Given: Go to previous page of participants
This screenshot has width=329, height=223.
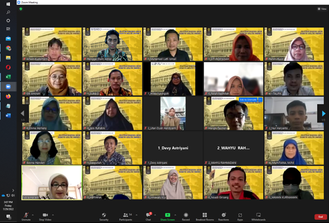Looking at the screenshot, I should tap(23, 114).
